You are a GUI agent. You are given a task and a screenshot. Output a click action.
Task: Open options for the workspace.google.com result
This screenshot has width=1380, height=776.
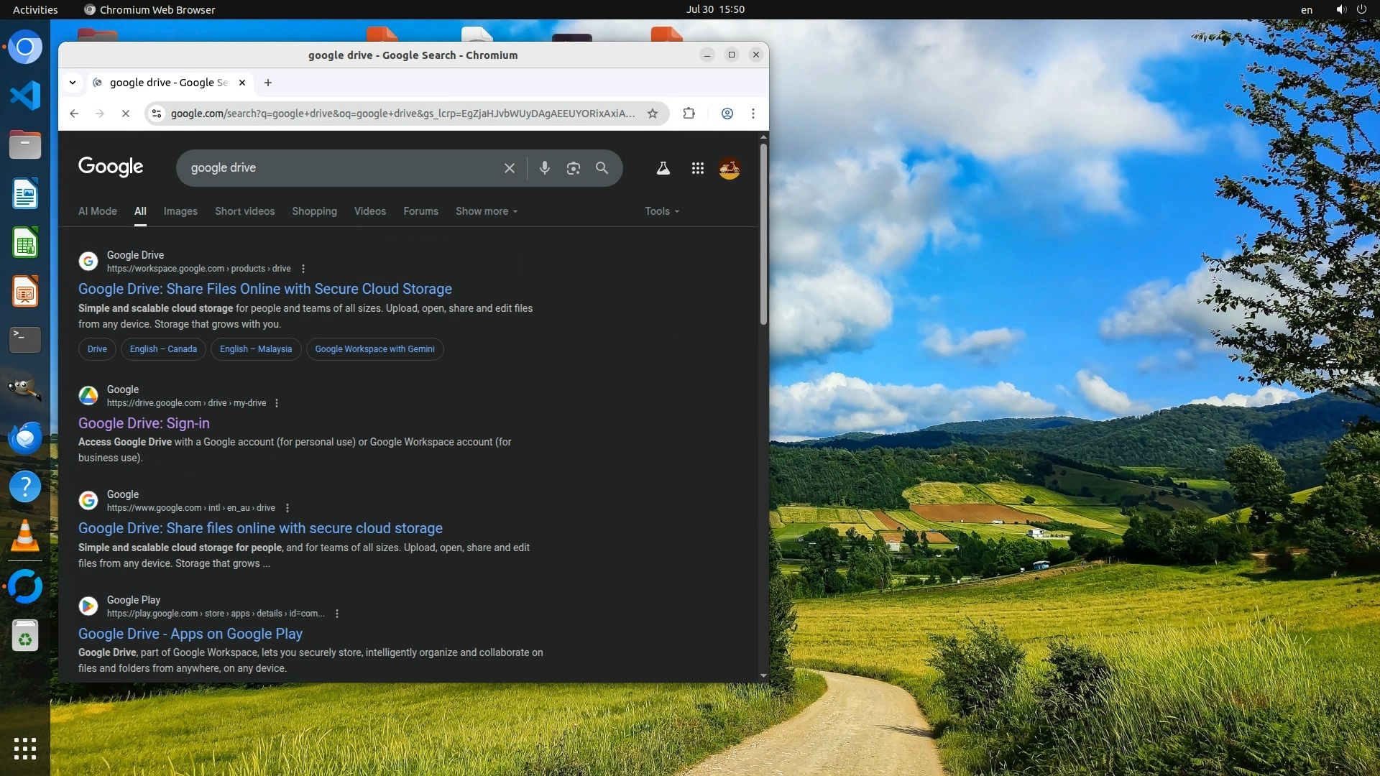pyautogui.click(x=303, y=269)
